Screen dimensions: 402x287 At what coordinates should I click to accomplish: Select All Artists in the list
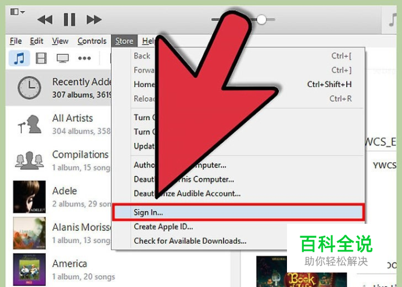click(59, 124)
